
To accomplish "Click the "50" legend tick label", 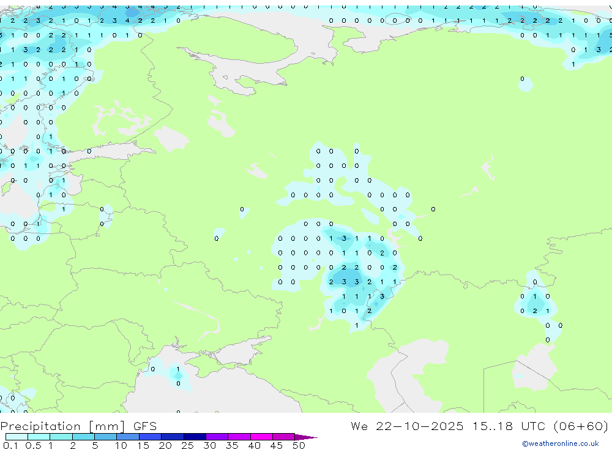I will 299,445.
